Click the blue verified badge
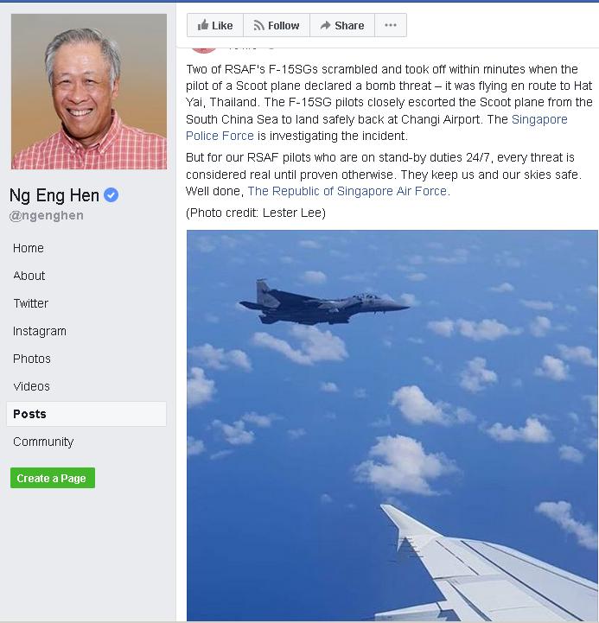Image resolution: width=599 pixels, height=623 pixels. tap(111, 195)
